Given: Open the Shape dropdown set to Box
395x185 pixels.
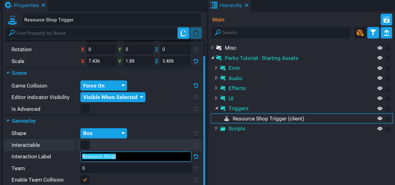Looking at the screenshot, I should point(103,133).
